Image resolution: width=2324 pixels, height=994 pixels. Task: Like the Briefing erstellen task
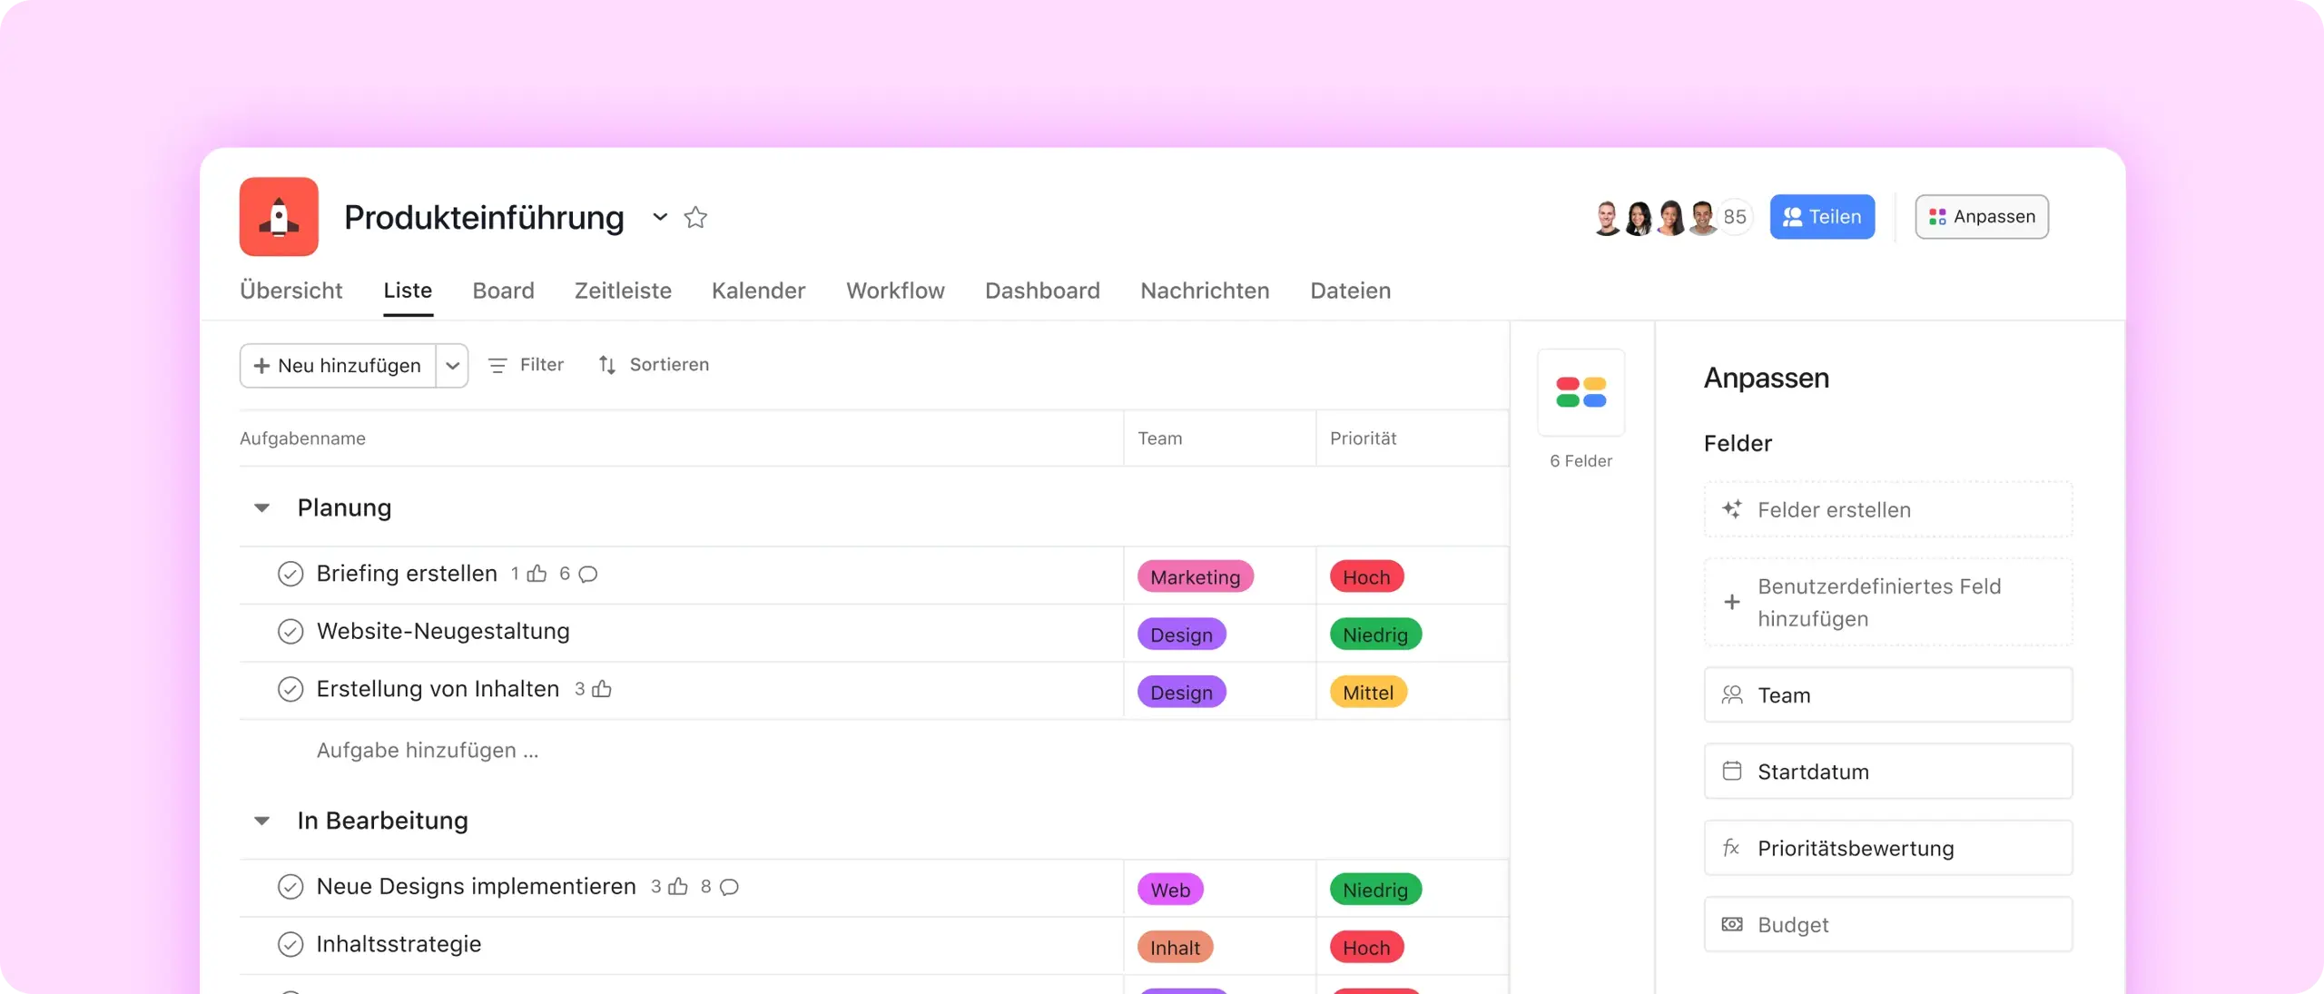(537, 574)
